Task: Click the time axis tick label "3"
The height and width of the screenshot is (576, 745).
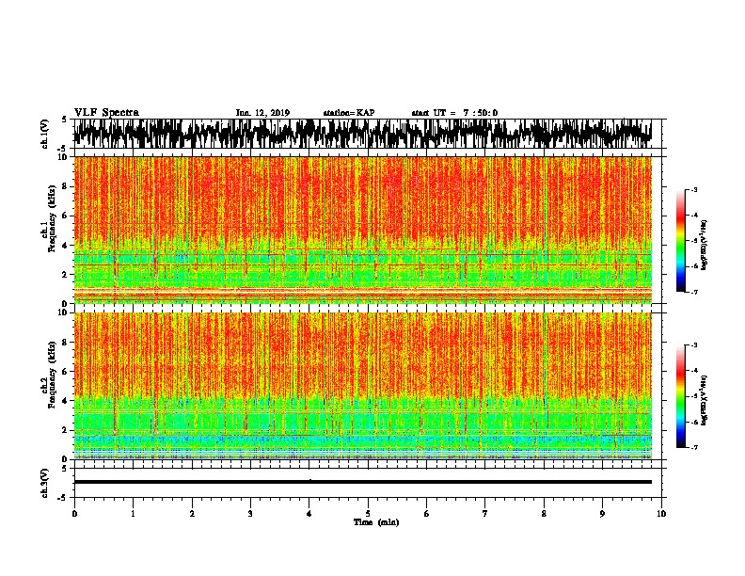Action: pos(250,514)
